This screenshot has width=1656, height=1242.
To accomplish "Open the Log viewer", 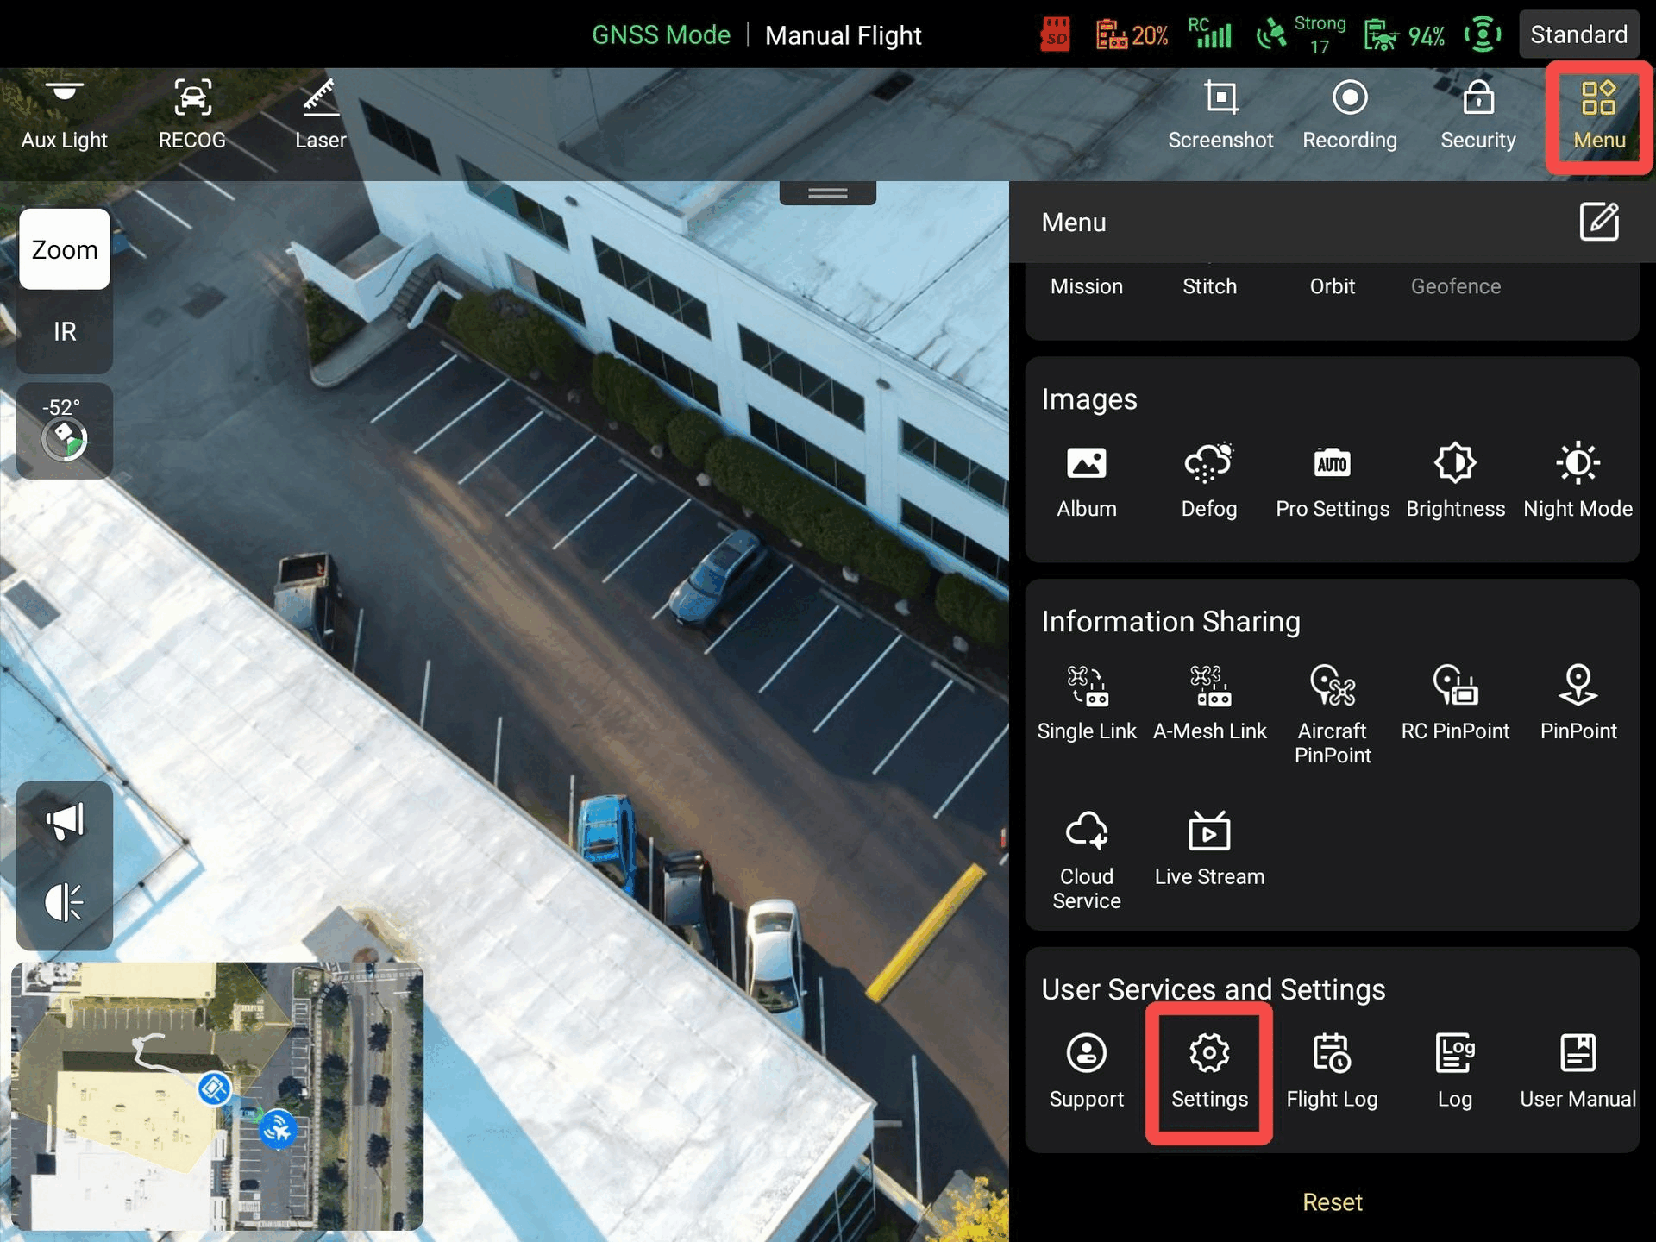I will pyautogui.click(x=1455, y=1071).
